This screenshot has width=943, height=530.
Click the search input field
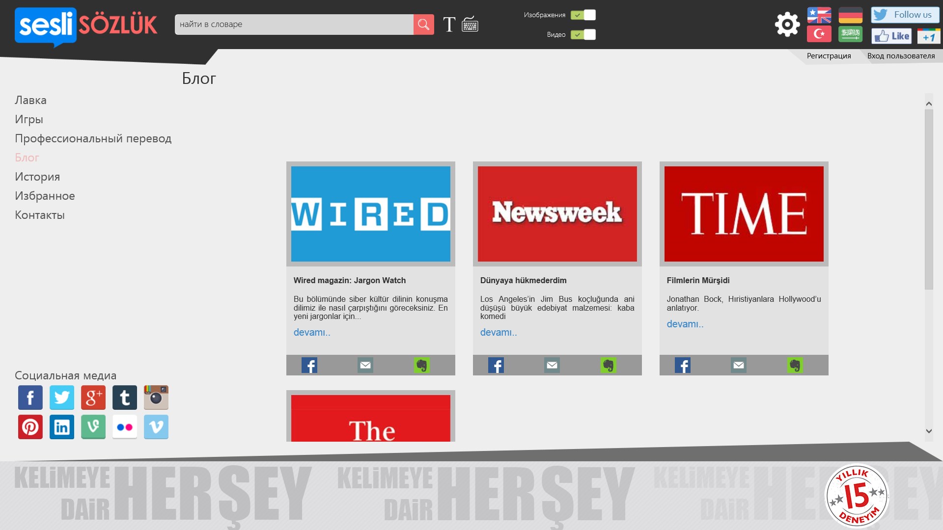294,24
